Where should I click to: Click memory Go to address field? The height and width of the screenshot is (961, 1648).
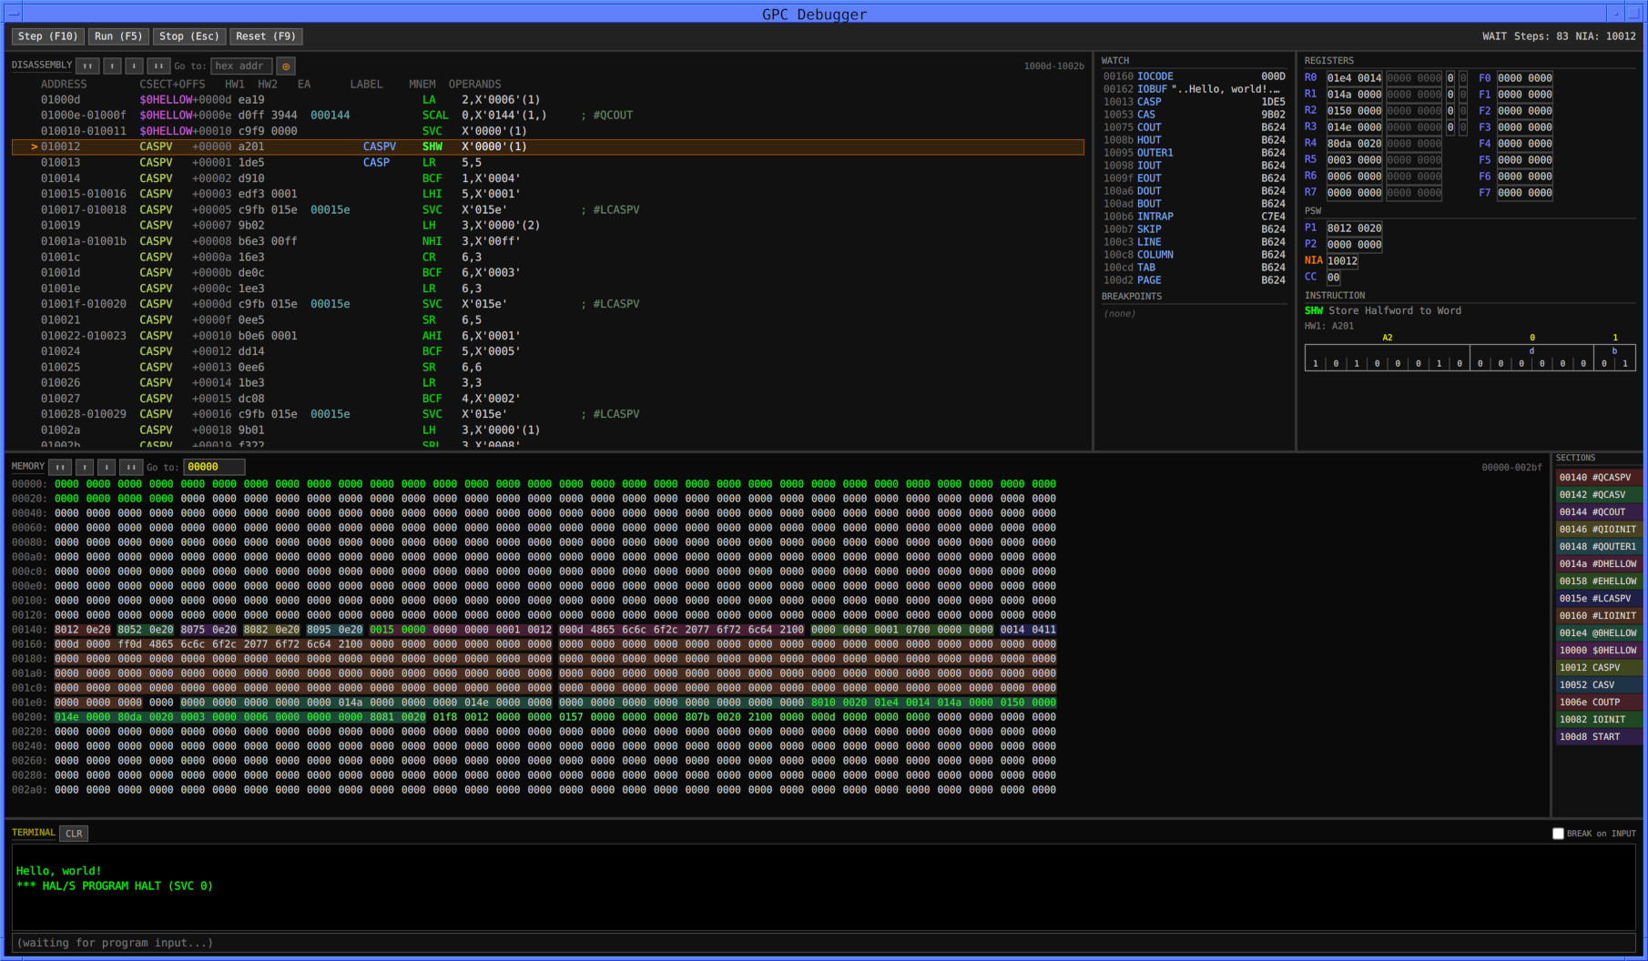213,467
